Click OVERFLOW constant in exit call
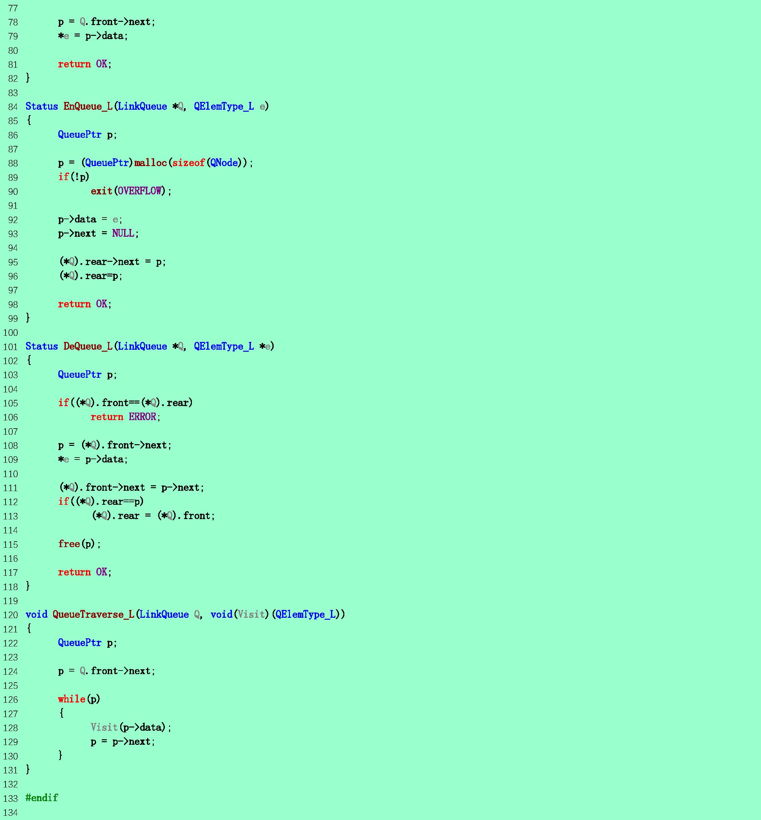Viewport: 761px width, 820px height. [140, 191]
